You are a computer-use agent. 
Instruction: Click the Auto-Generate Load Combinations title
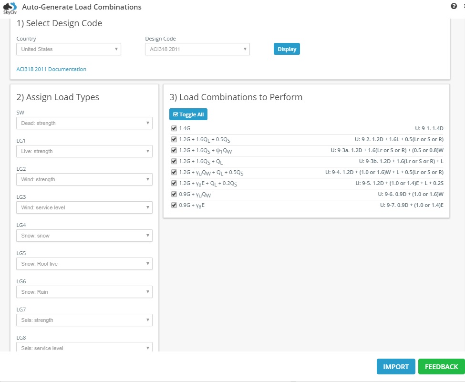(82, 7)
